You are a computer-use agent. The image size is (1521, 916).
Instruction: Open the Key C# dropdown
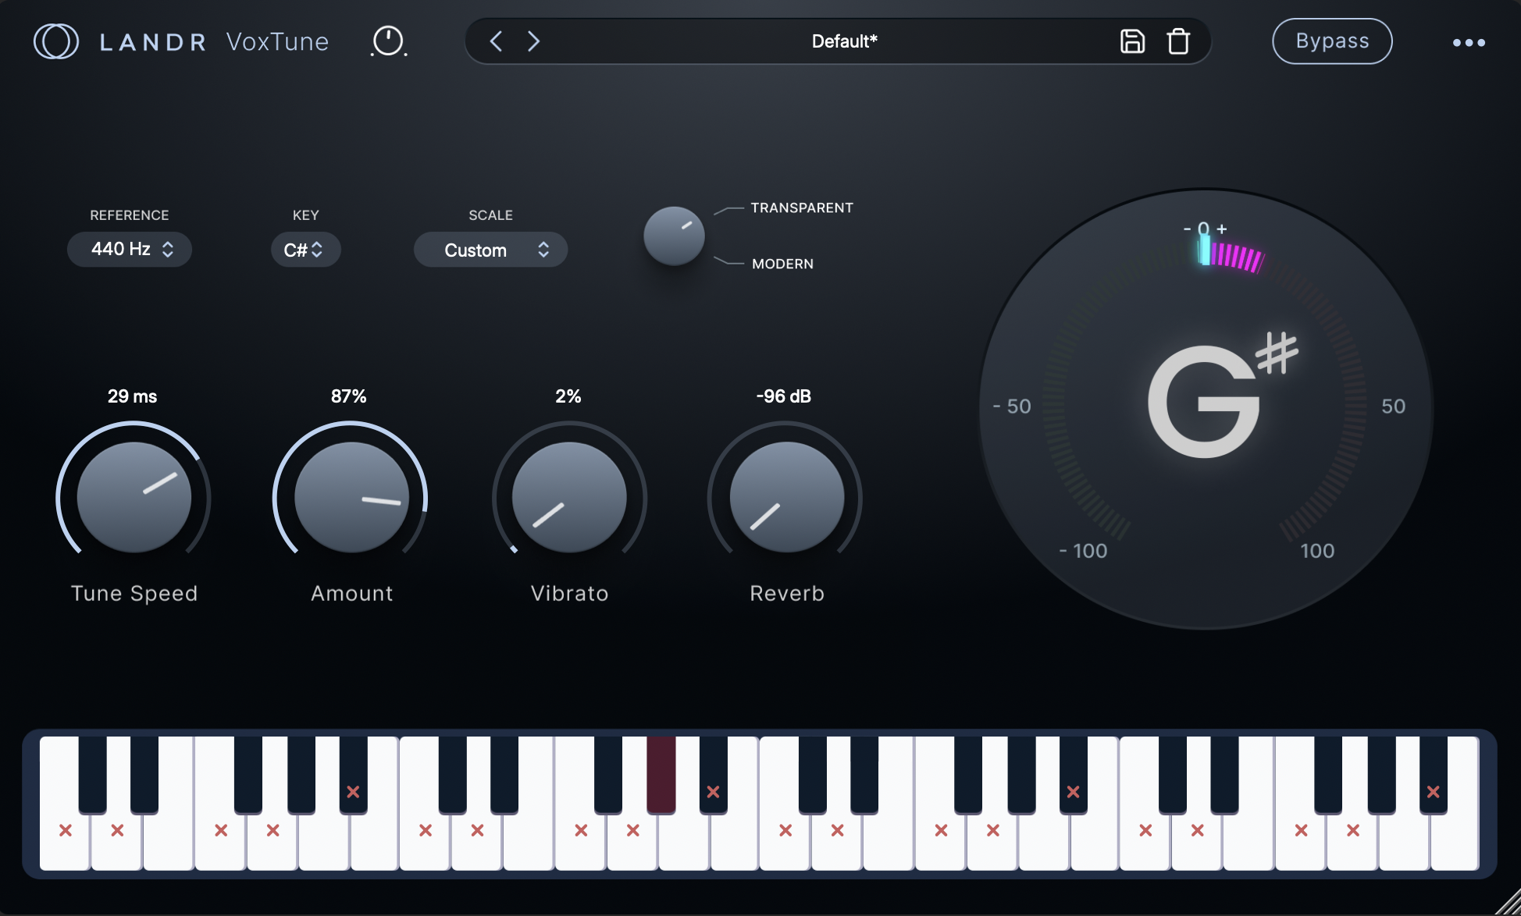(x=305, y=250)
